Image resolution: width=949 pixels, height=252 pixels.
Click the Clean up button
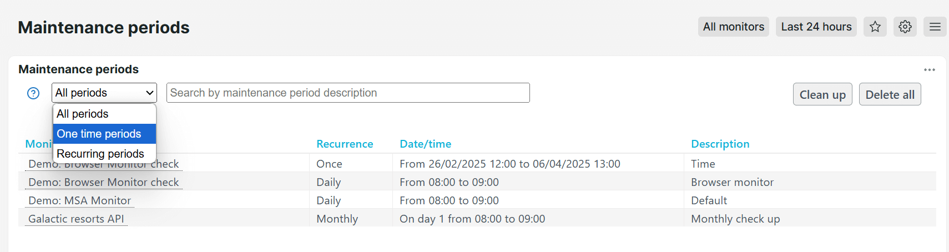[822, 94]
